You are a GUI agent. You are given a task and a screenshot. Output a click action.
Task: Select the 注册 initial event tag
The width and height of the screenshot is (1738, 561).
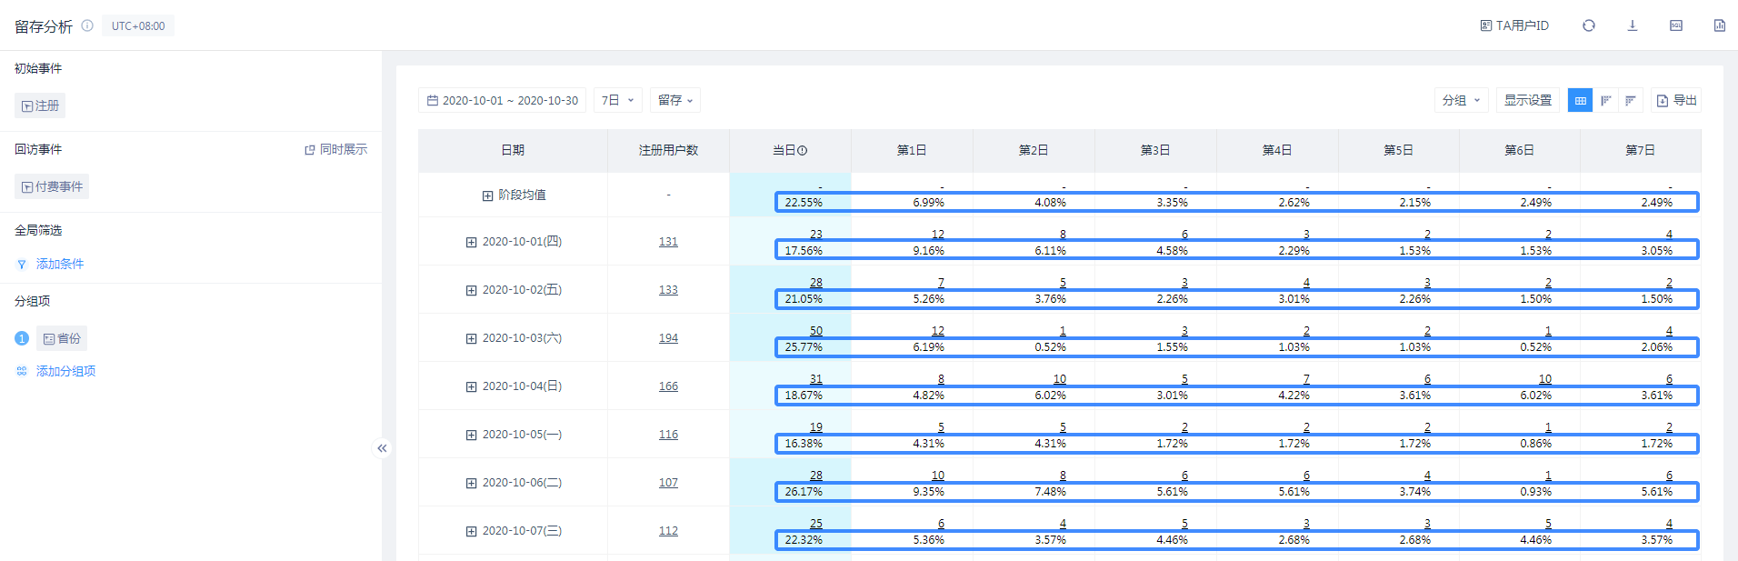point(40,106)
